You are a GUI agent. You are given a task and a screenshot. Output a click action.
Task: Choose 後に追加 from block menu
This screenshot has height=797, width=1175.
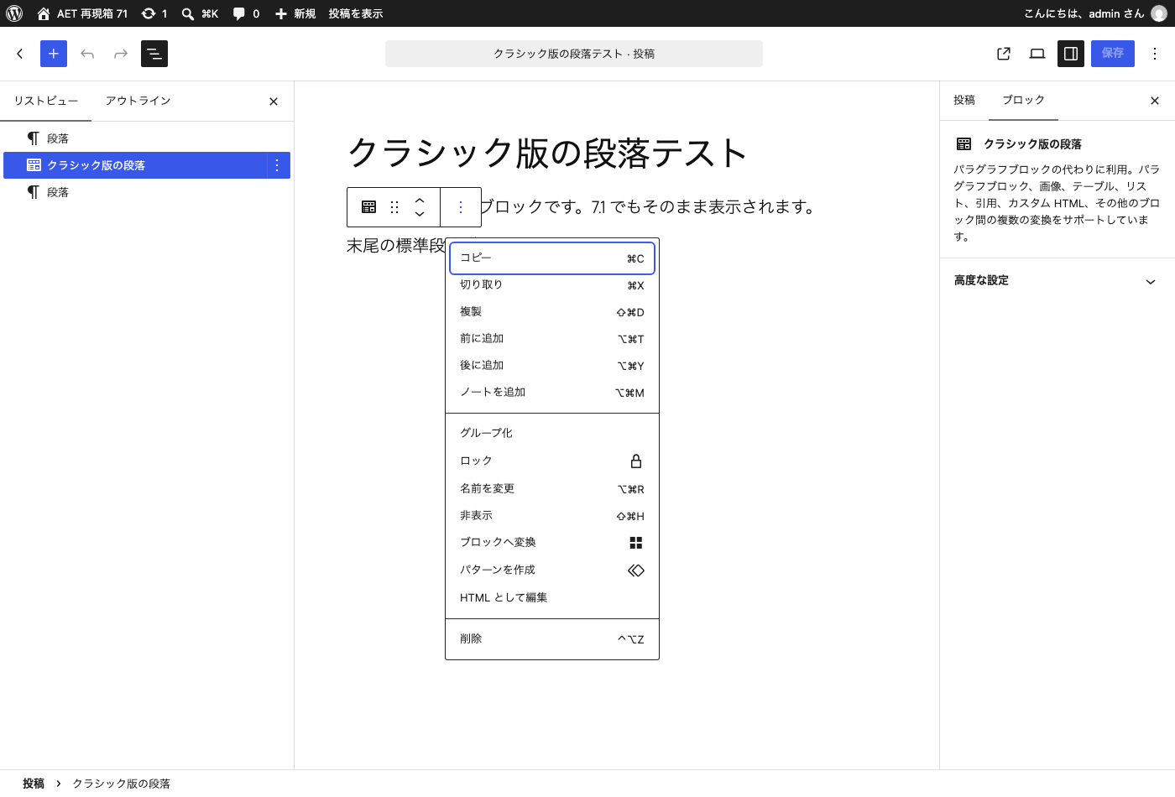552,366
